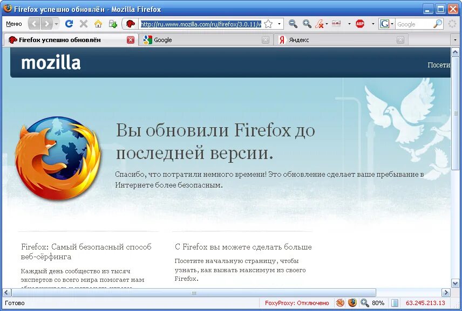This screenshot has width=462, height=311.
Task: Open a new tab with the plus icon
Action: click(x=113, y=24)
